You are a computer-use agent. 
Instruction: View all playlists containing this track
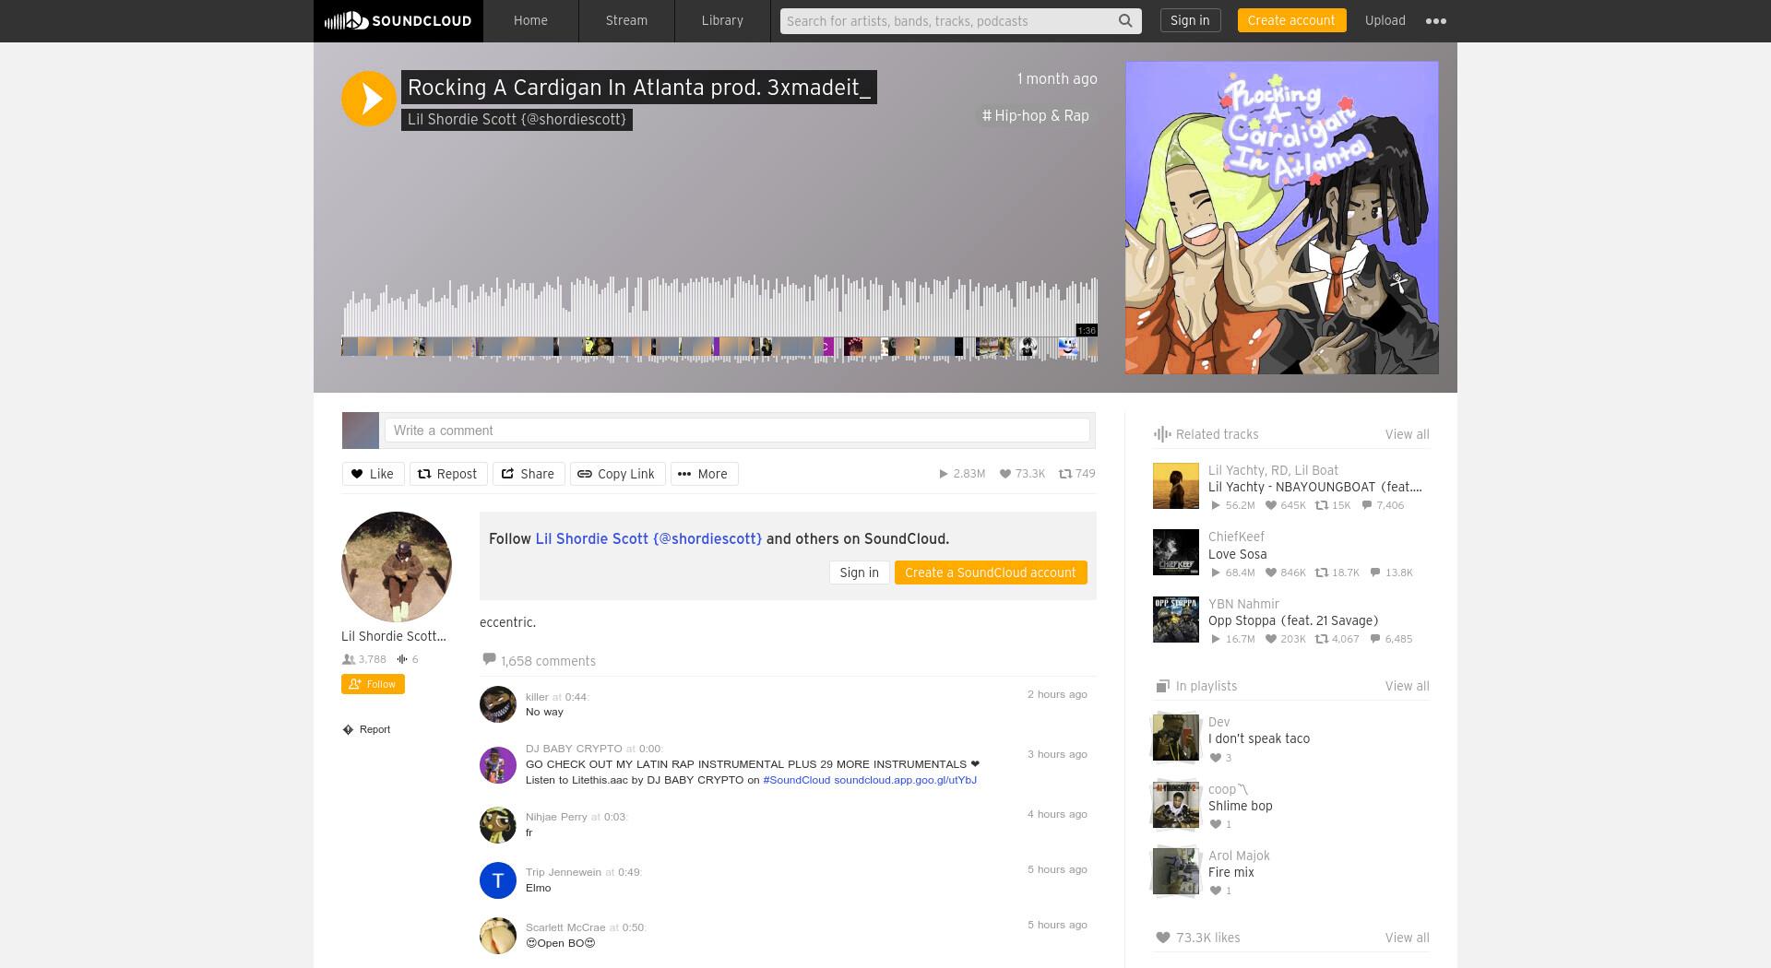[x=1407, y=686]
